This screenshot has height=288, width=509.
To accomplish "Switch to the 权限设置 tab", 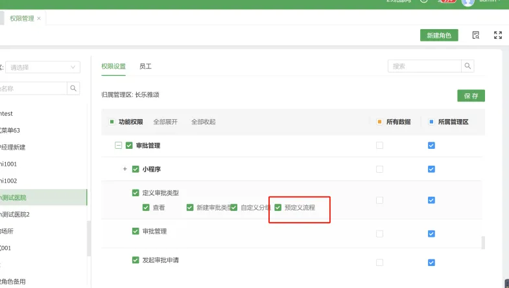I will (x=113, y=67).
